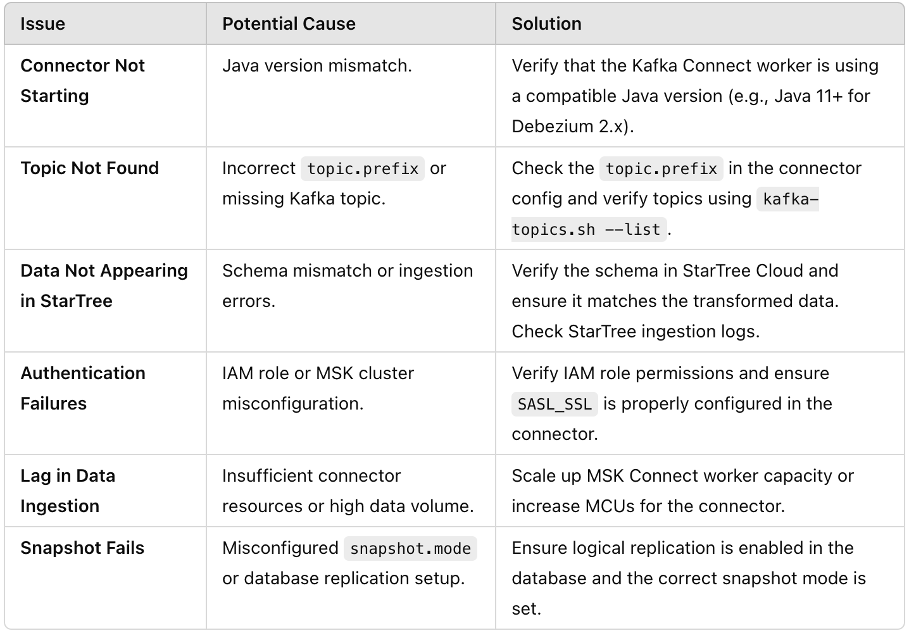
Task: Click the Issue column header
Action: (x=42, y=24)
